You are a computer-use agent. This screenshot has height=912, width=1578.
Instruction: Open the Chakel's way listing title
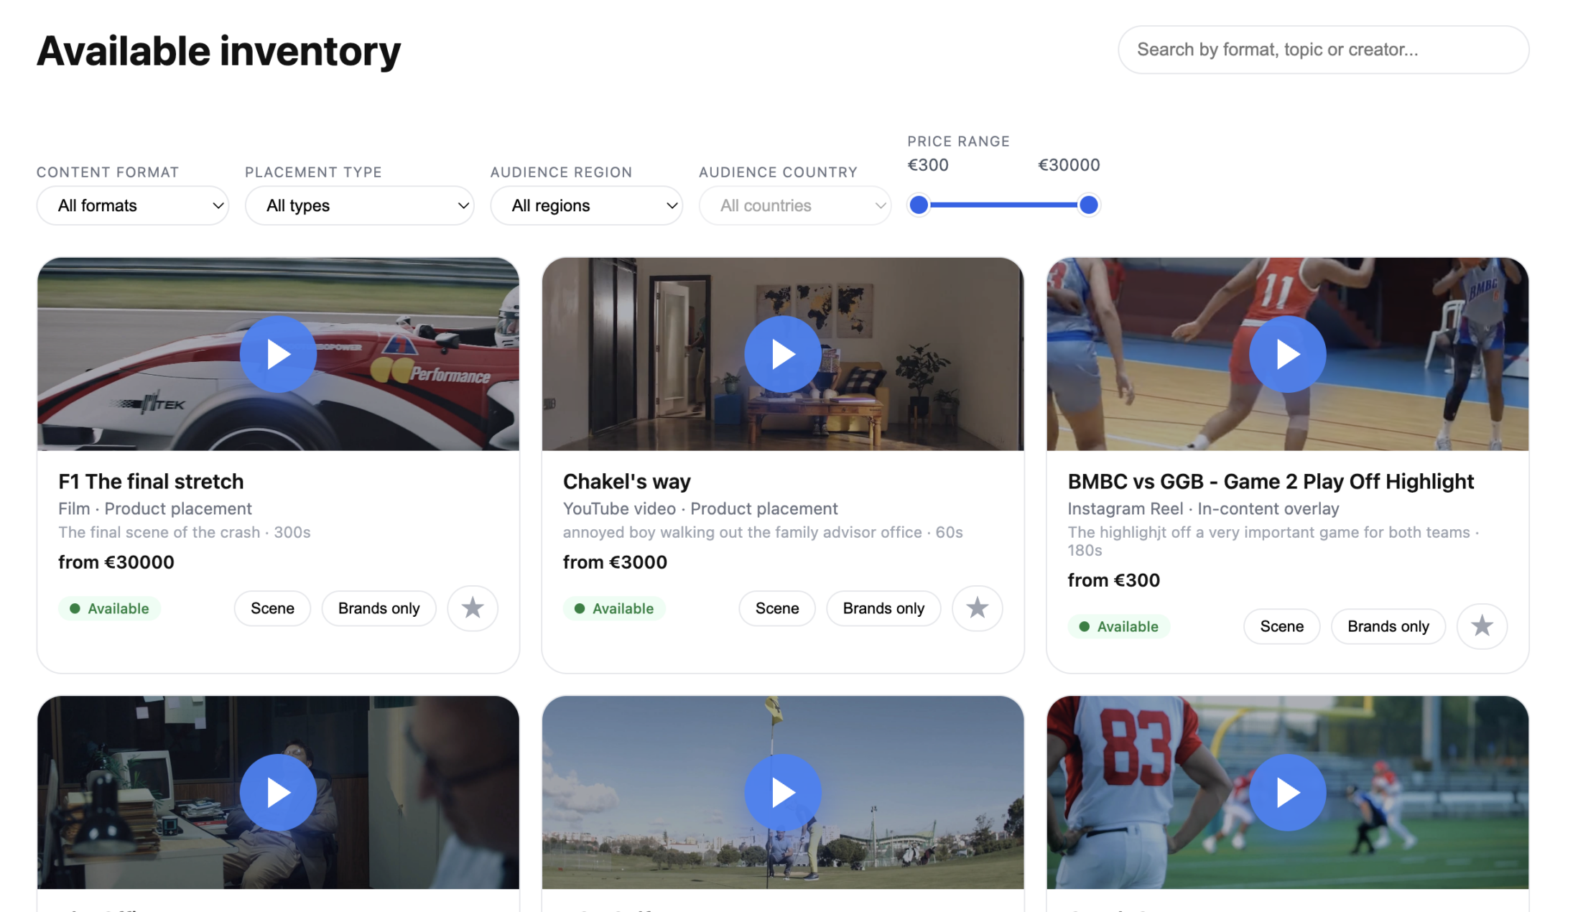[626, 481]
